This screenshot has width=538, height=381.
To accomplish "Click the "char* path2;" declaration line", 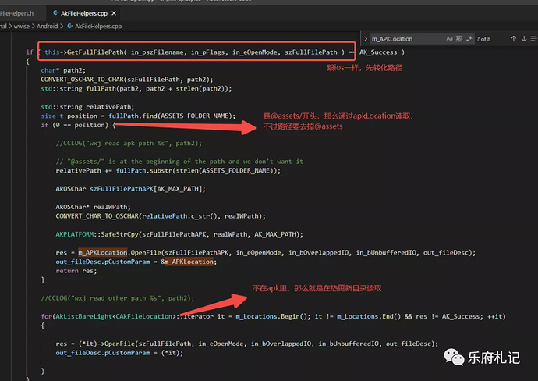I will click(63, 70).
